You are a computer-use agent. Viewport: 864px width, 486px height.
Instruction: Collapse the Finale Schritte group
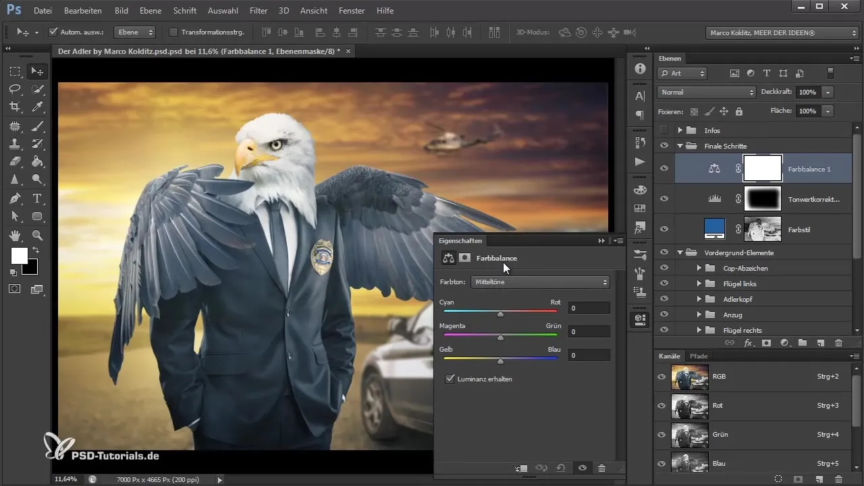pyautogui.click(x=680, y=146)
